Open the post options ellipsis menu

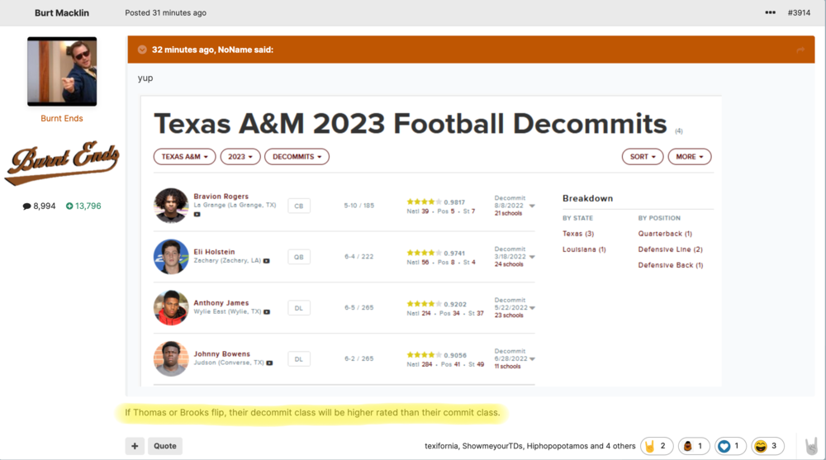tap(770, 13)
